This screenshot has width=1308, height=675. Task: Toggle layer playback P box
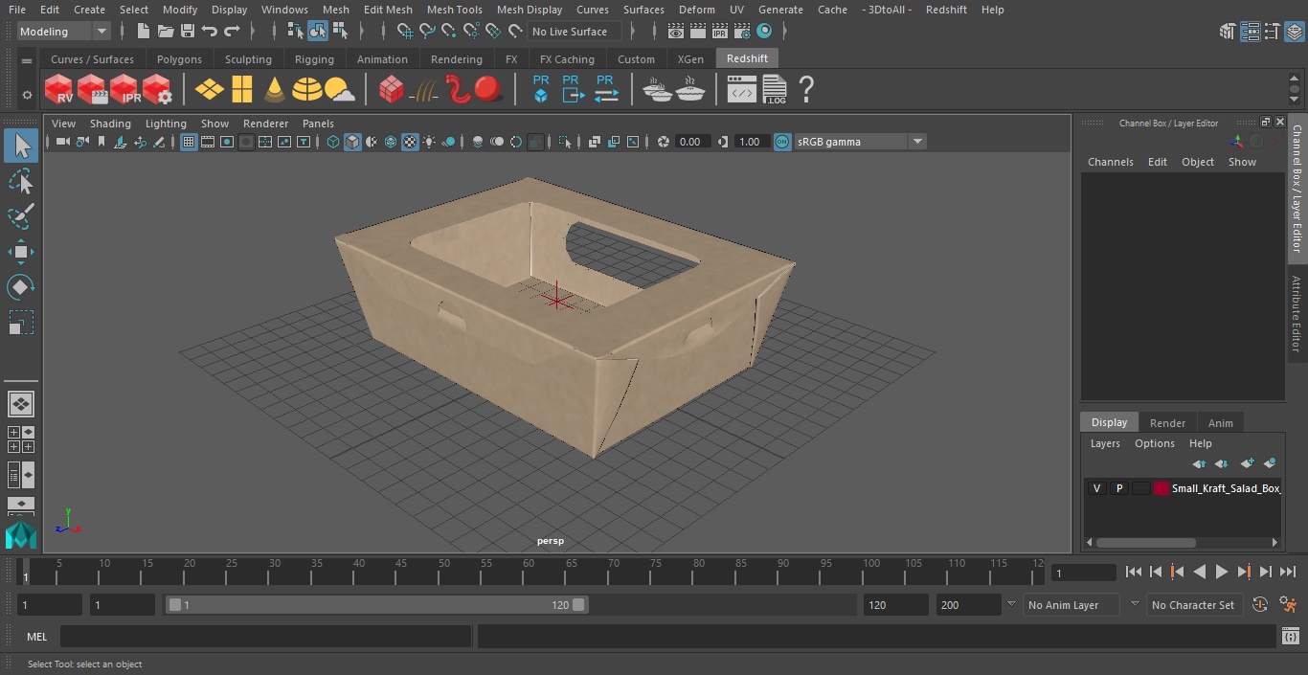pos(1118,488)
